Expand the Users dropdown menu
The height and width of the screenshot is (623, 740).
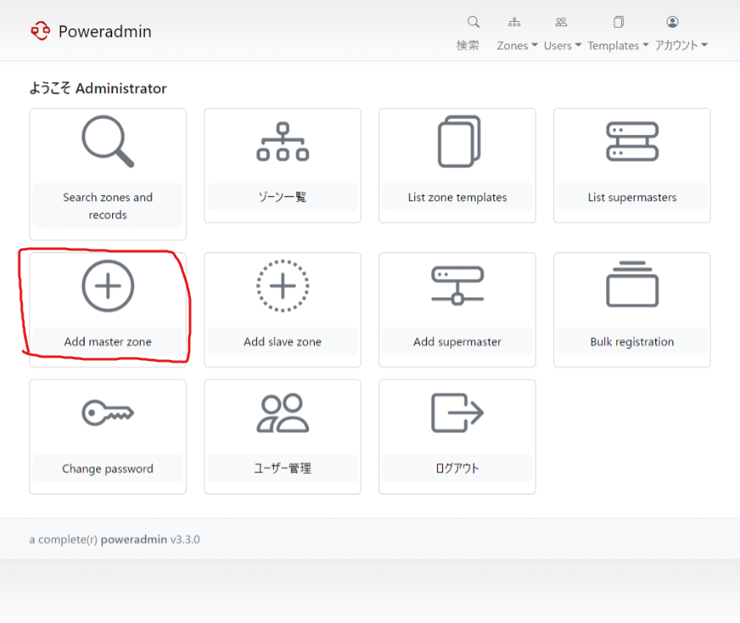point(563,45)
